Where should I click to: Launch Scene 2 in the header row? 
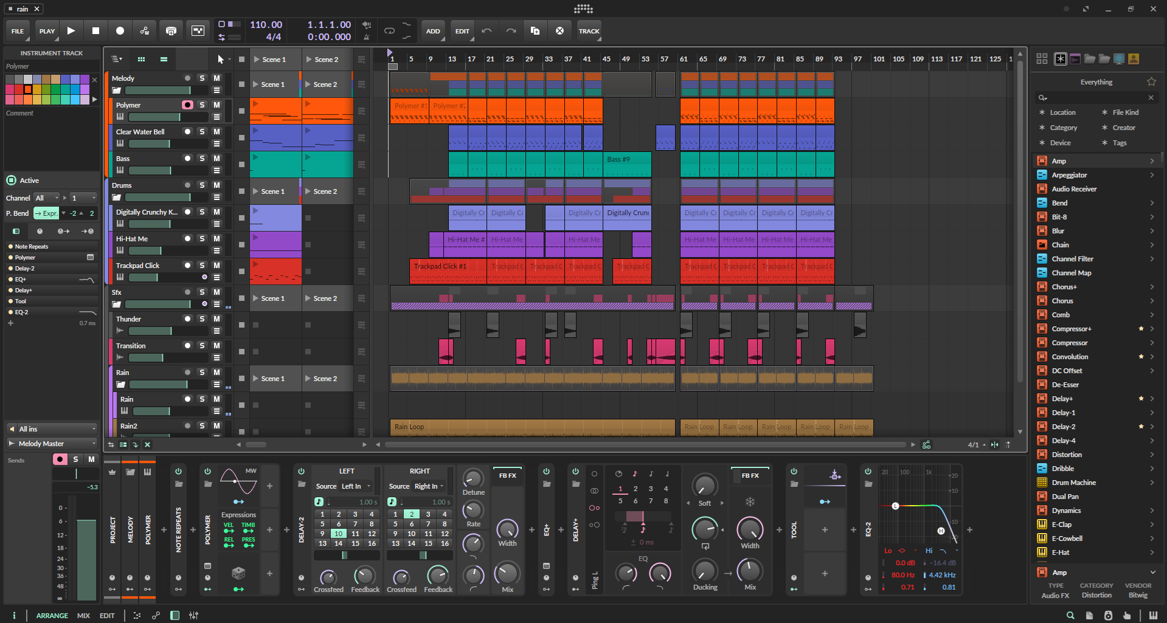point(328,59)
